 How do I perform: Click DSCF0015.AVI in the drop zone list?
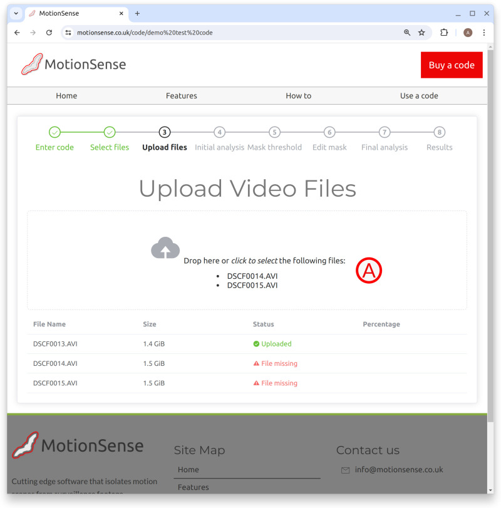252,286
